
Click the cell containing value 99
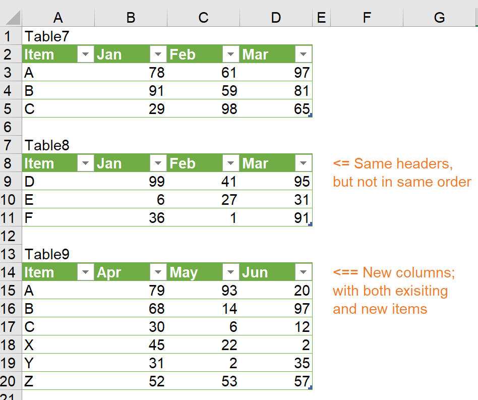click(x=131, y=182)
